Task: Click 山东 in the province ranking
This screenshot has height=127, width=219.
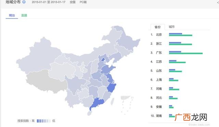Action: point(159,71)
